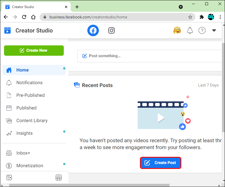Open the browser extensions puzzle icon
This screenshot has width=225, height=187.
[202, 17]
